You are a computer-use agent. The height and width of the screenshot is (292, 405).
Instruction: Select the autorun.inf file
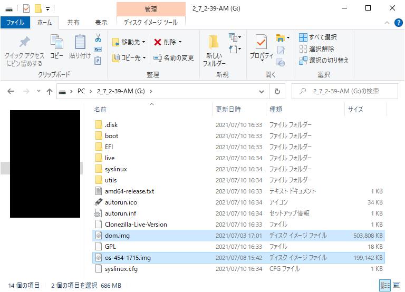point(238,213)
